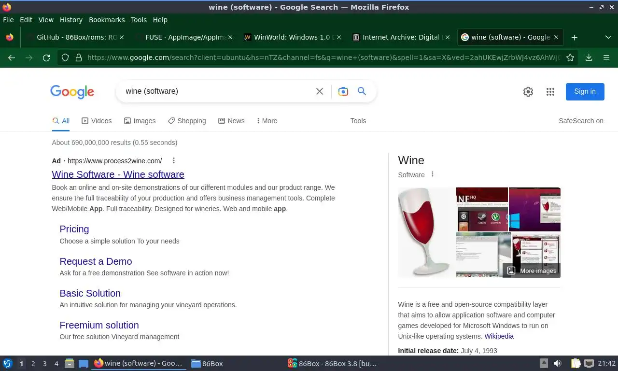Screen dimensions: 618x371
Task: Open the 86Box file manager taskbar window
Action: pyautogui.click(x=207, y=363)
